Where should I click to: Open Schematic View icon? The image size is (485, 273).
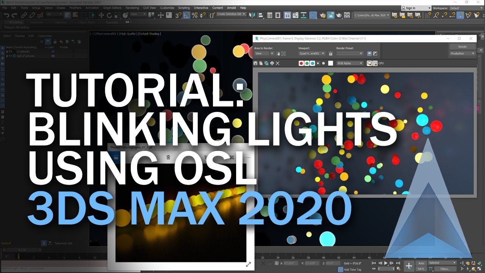(304, 15)
